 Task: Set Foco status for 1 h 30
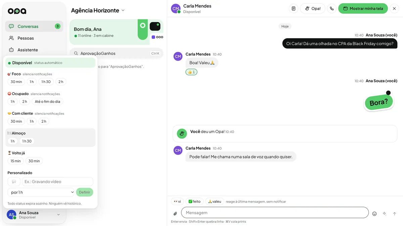[46, 82]
